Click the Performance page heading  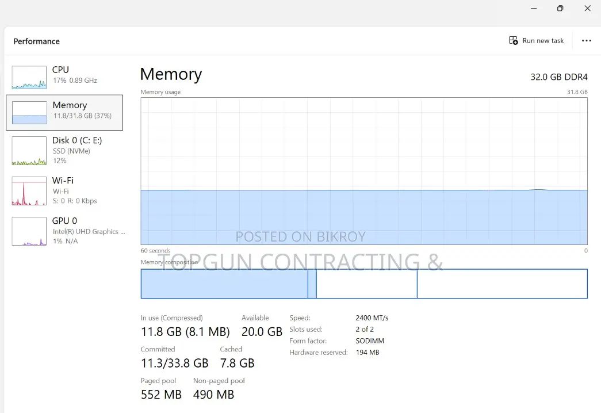click(37, 41)
